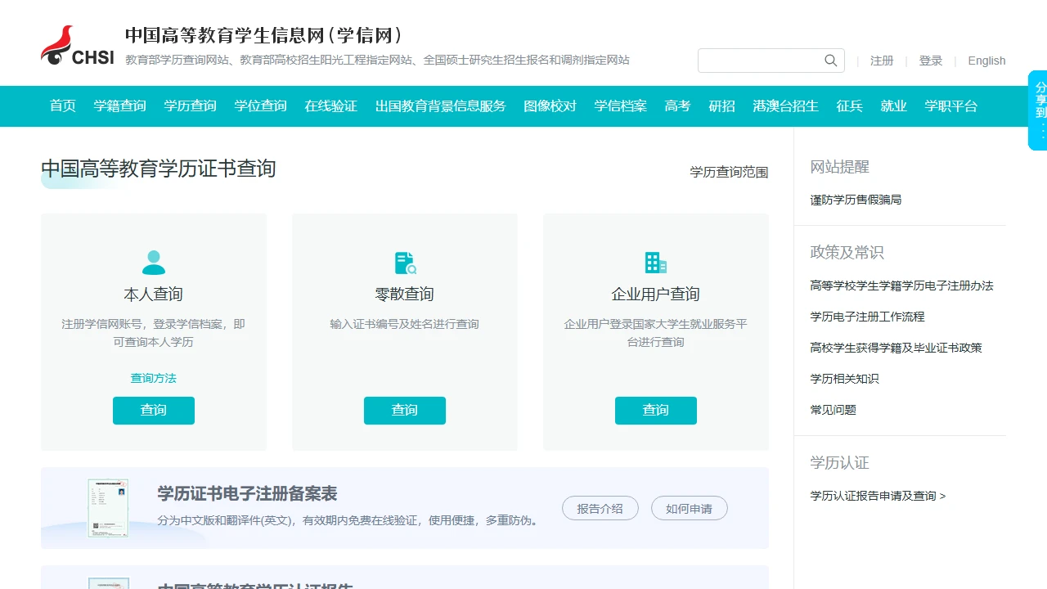
Task: Click the document search icon above 零散查询
Action: (x=404, y=262)
